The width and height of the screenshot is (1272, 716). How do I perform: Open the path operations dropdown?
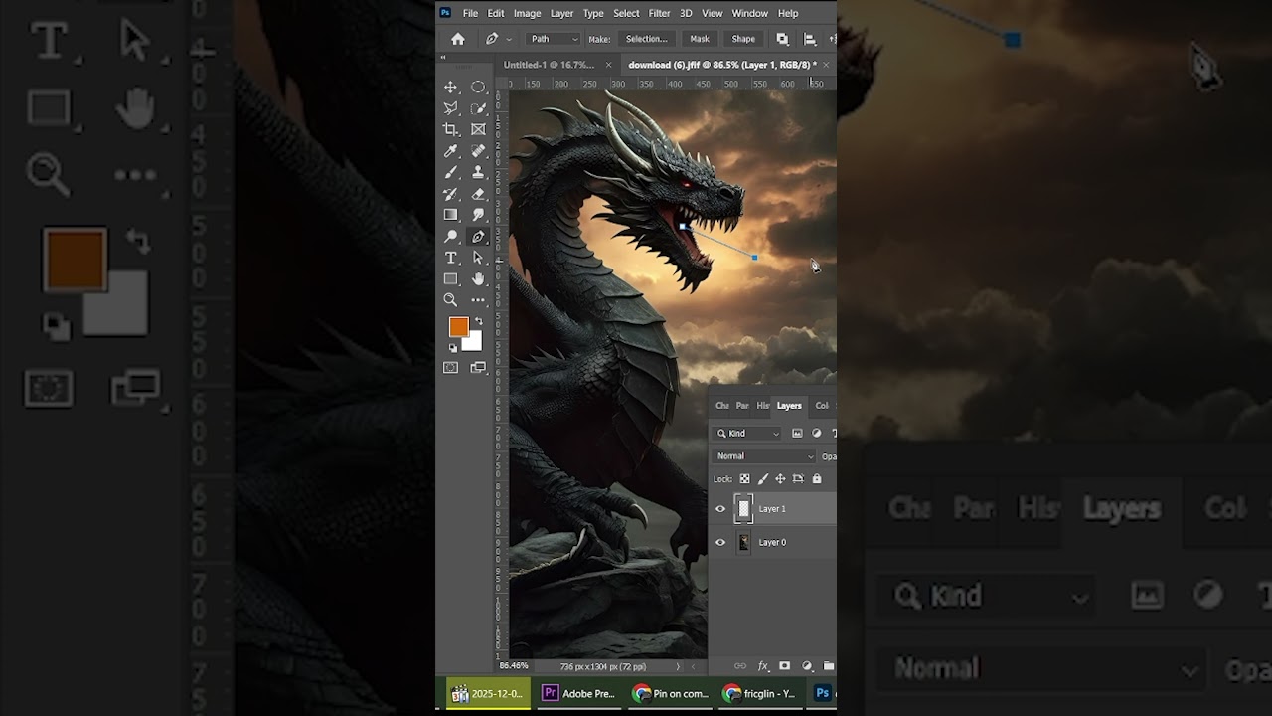[782, 39]
